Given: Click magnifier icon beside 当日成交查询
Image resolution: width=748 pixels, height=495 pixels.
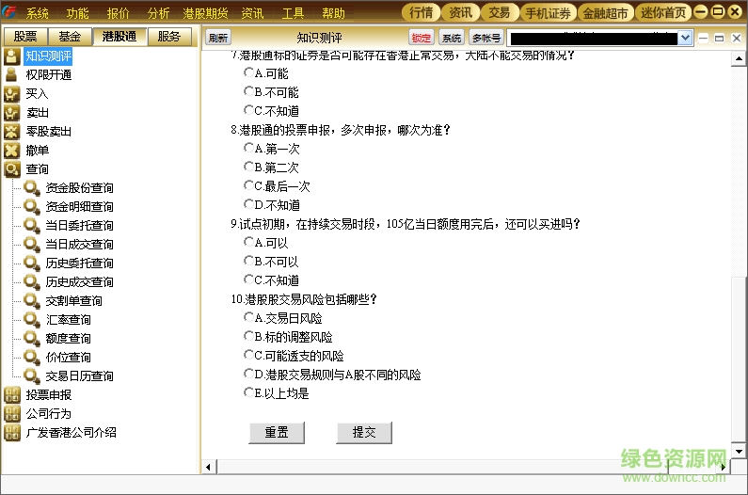Looking at the screenshot, I should (x=32, y=245).
